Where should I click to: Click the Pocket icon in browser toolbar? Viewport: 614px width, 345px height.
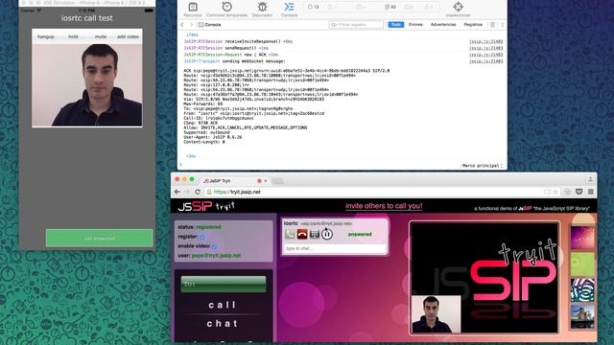pos(579,192)
